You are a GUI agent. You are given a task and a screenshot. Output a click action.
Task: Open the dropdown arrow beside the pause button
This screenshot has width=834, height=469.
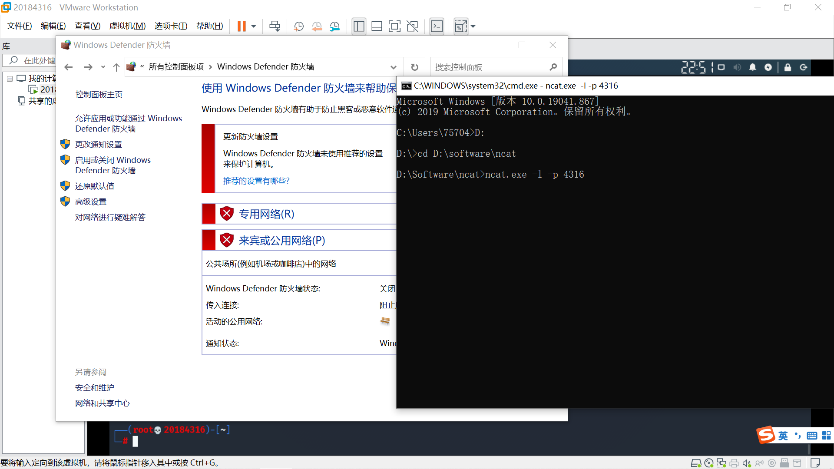(254, 26)
